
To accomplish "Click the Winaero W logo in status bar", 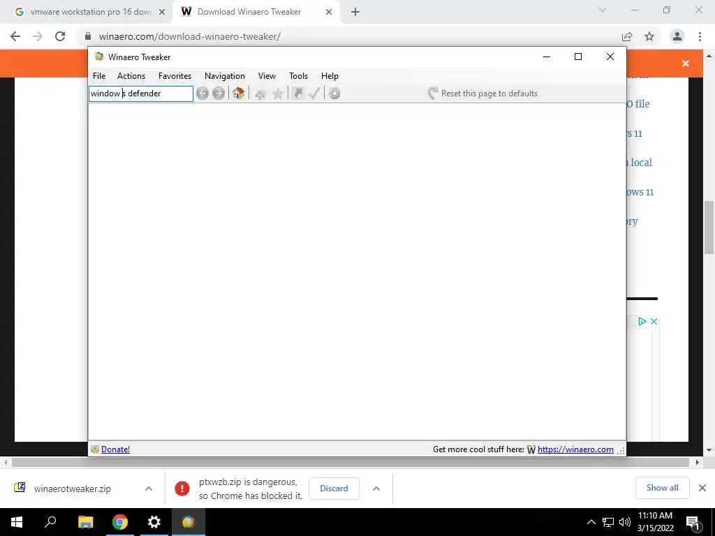I will pos(531,450).
